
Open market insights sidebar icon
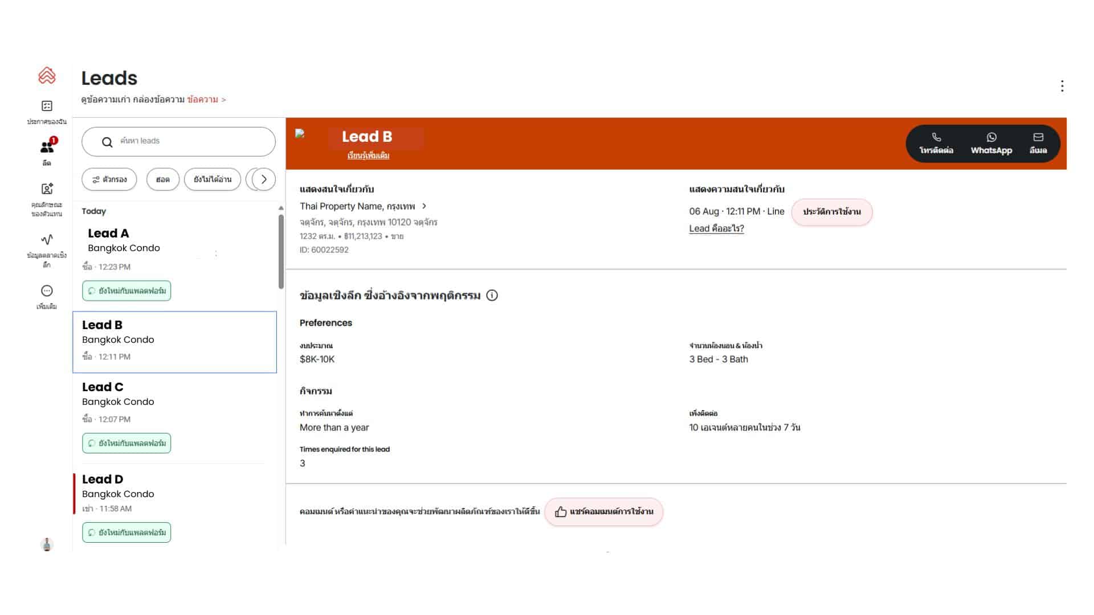47,240
